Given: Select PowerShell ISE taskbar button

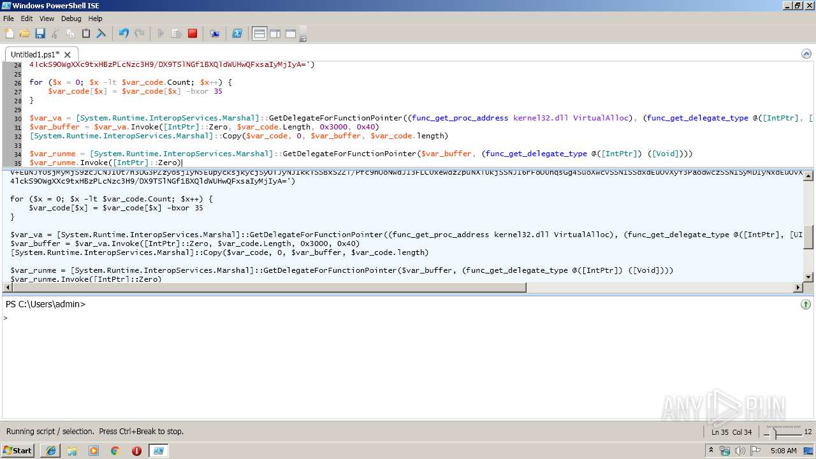Looking at the screenshot, I should pos(159,451).
